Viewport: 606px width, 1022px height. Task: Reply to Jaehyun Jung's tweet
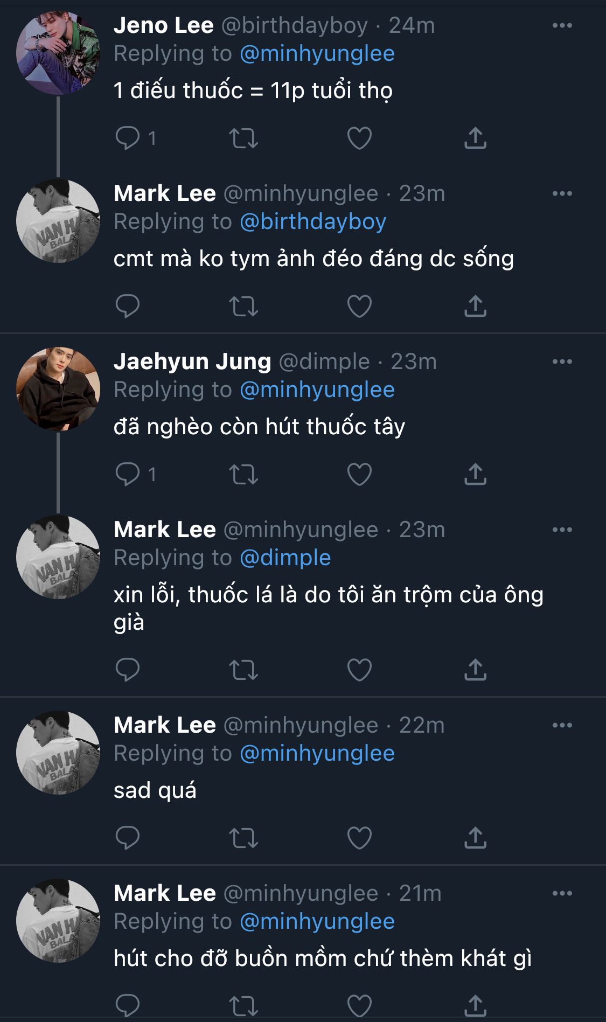tap(128, 474)
